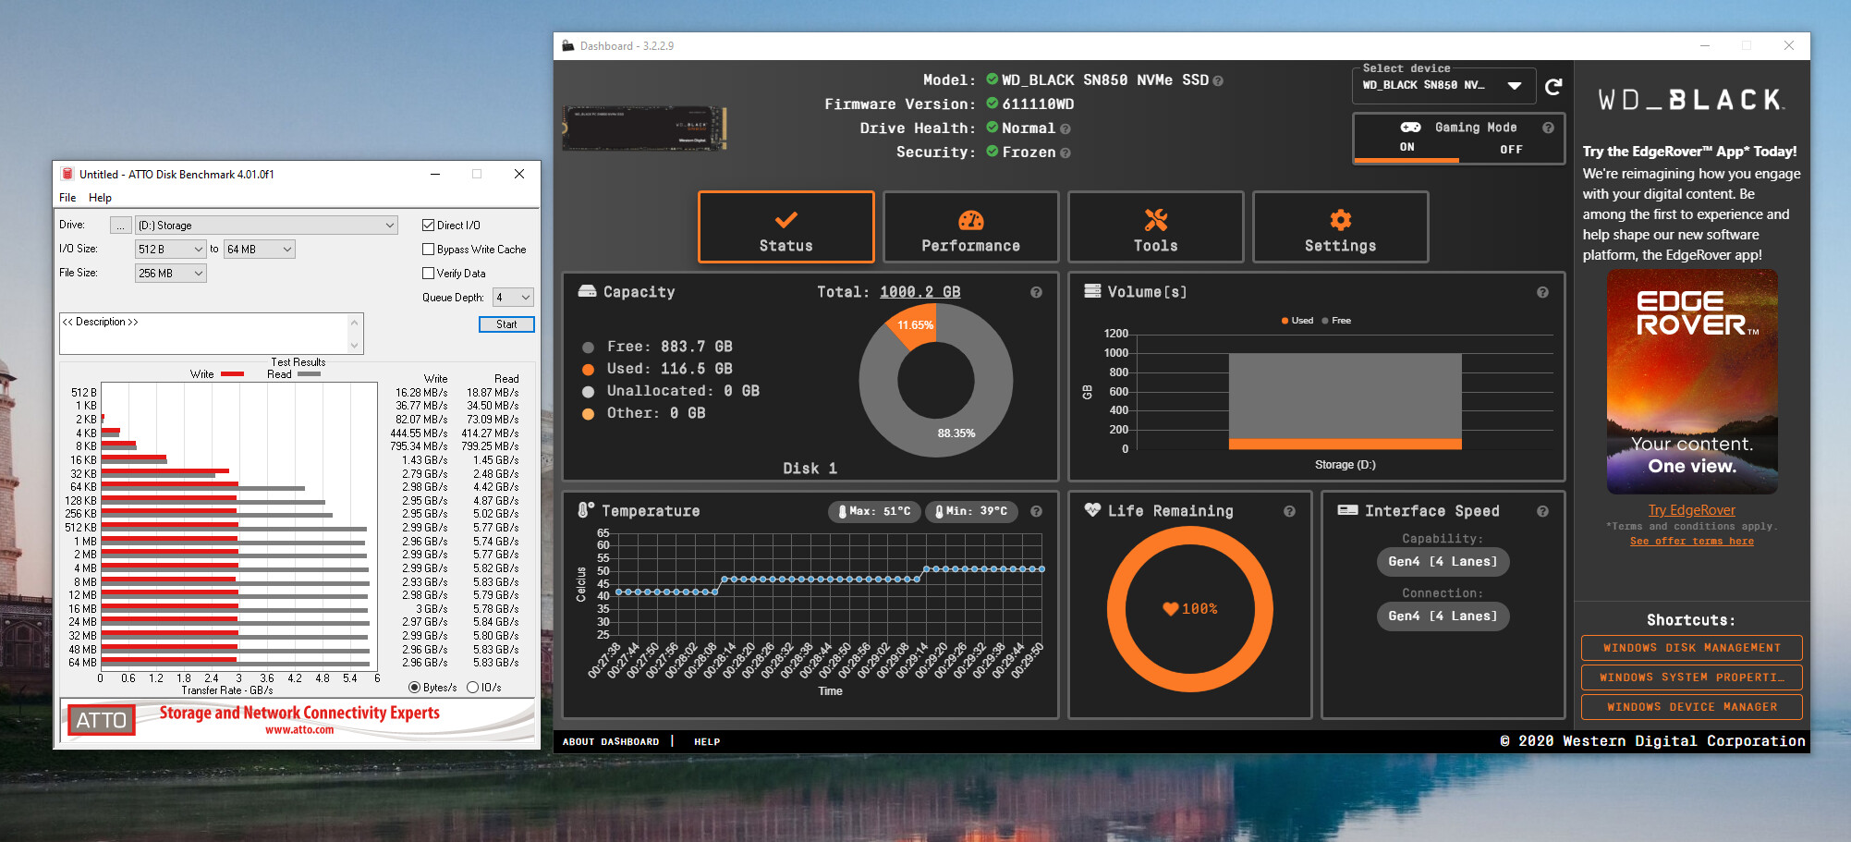
Task: Click About Dashboard in footer
Action: click(x=611, y=742)
